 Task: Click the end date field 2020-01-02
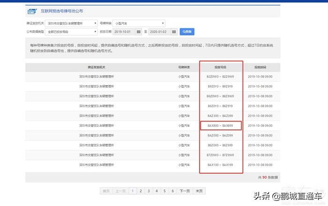tap(160, 32)
